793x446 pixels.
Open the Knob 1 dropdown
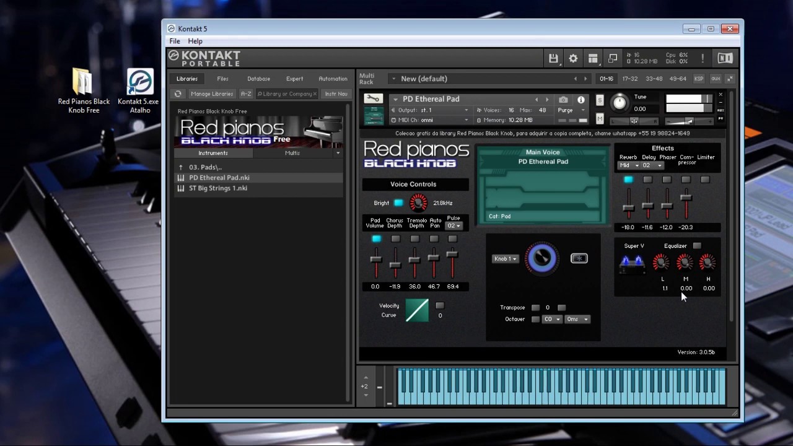(x=506, y=259)
